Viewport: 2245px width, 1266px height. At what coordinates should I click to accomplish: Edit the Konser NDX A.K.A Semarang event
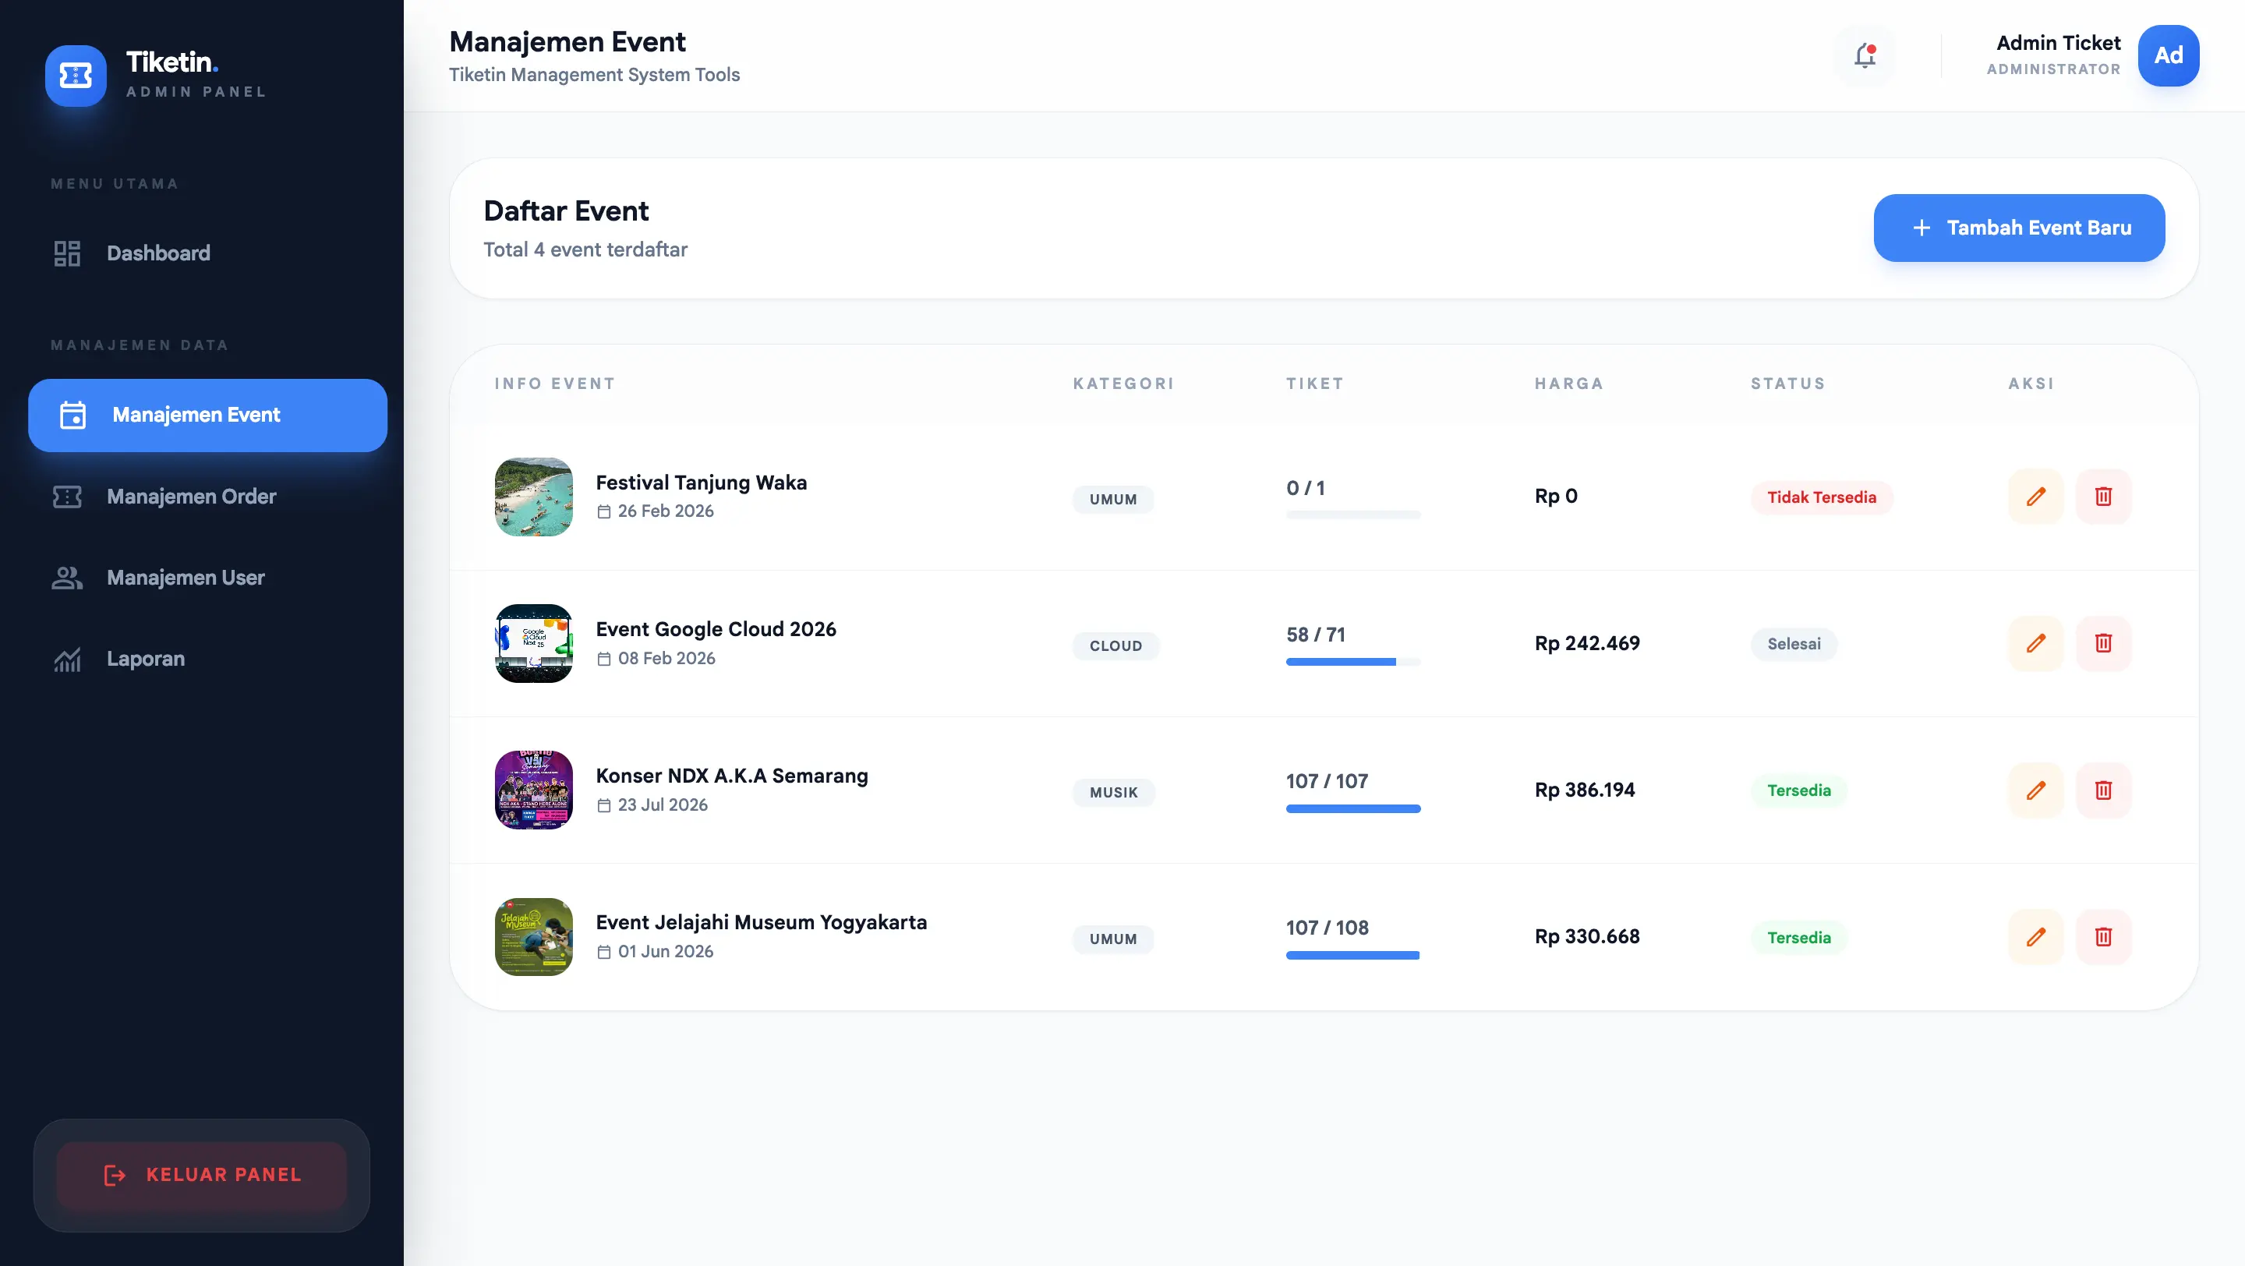(2035, 790)
